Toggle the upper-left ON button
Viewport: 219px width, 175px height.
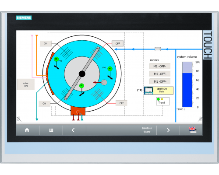click(x=46, y=43)
